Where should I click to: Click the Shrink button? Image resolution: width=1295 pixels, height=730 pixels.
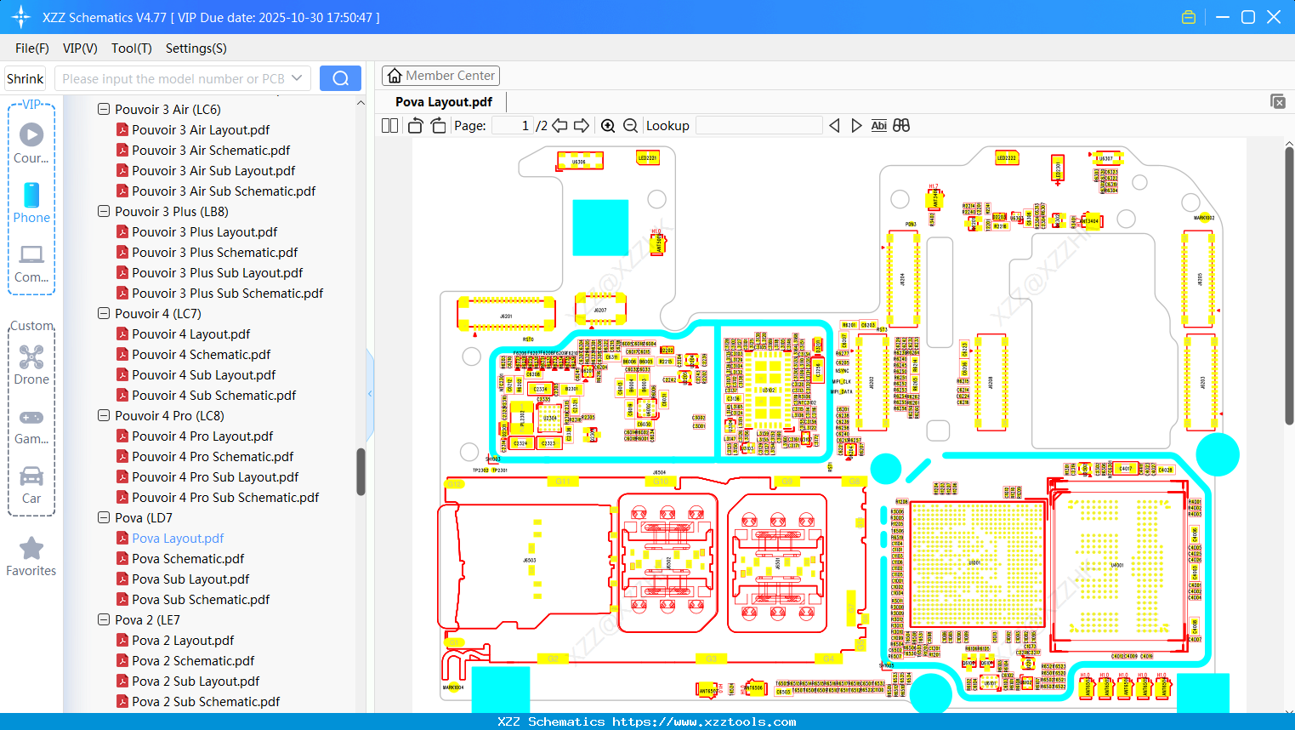tap(26, 78)
